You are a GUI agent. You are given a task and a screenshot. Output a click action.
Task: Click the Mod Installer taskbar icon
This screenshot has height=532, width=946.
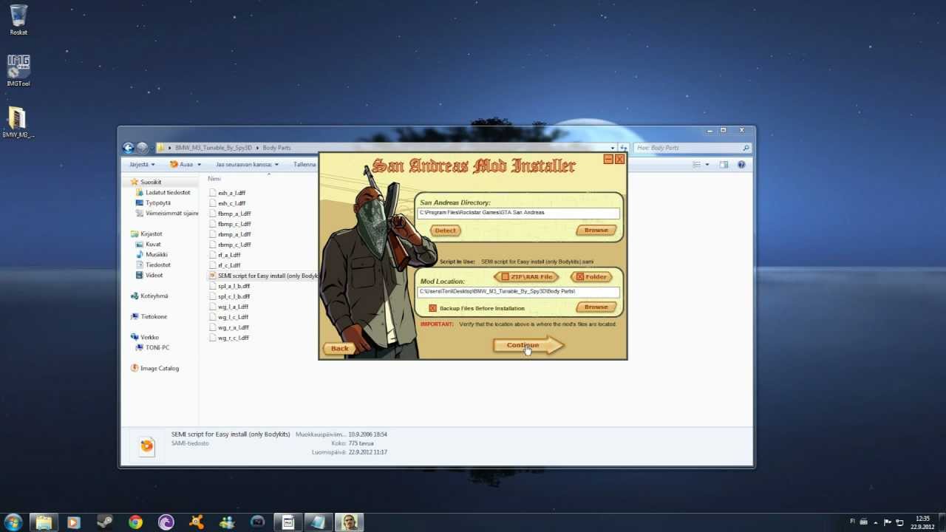349,522
